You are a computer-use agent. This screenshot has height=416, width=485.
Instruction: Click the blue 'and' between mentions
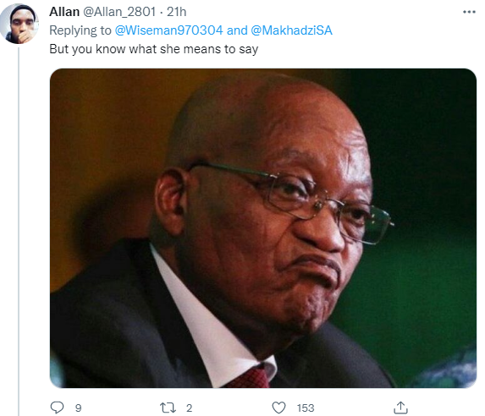coord(237,30)
